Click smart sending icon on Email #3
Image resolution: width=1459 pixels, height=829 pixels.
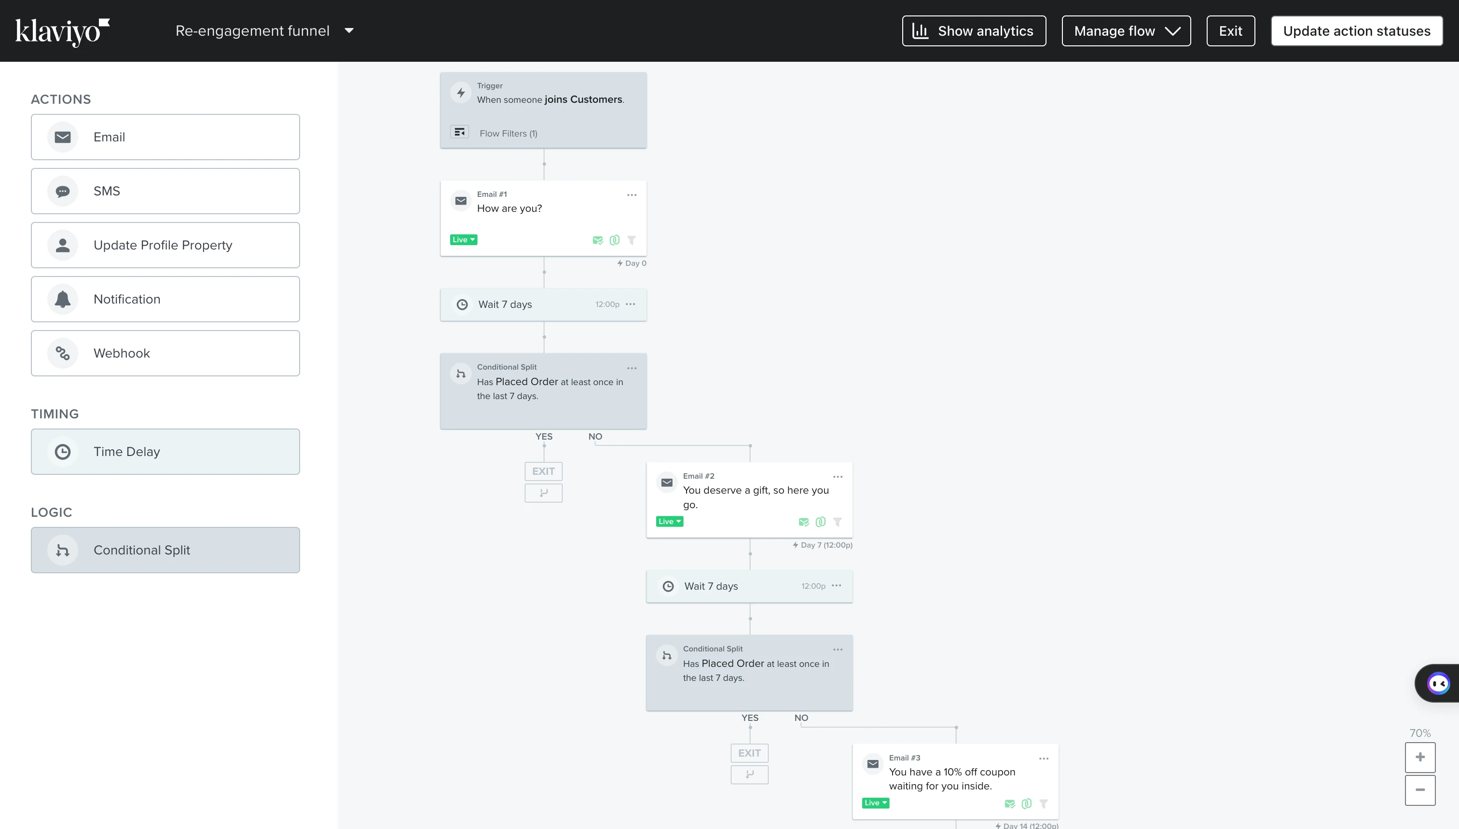point(1010,804)
